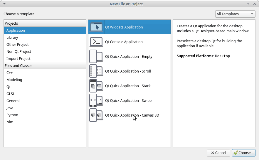Select the Application project category
Image resolution: width=259 pixels, height=160 pixels.
(x=45, y=30)
